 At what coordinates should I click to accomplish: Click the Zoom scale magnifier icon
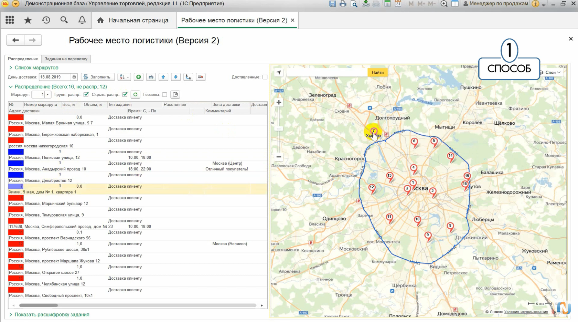444,4
